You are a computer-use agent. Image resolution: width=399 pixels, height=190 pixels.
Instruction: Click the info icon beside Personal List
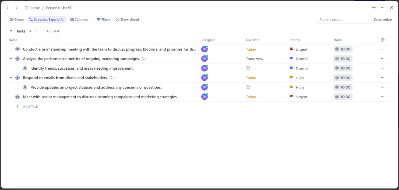click(x=70, y=8)
